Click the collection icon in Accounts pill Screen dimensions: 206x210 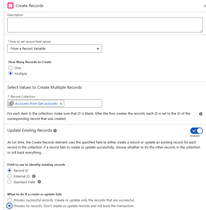(11, 103)
